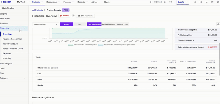Click the Forecast logo
This screenshot has width=220, height=104.
coord(6,2)
